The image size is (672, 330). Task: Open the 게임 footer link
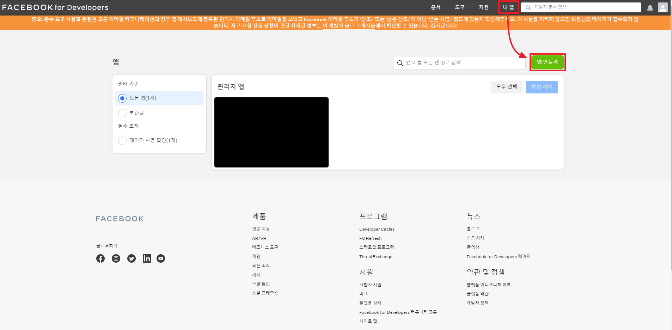[256, 257]
